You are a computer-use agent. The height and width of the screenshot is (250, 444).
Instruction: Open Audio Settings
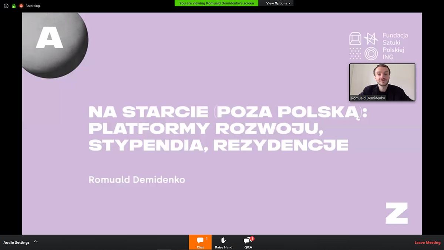[16, 243]
